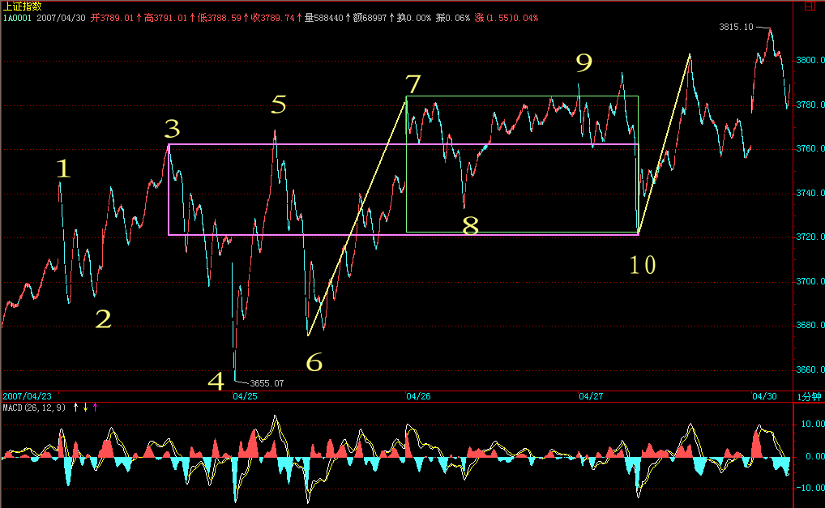Select the yellow annotation number 10
The height and width of the screenshot is (508, 825).
tap(643, 264)
